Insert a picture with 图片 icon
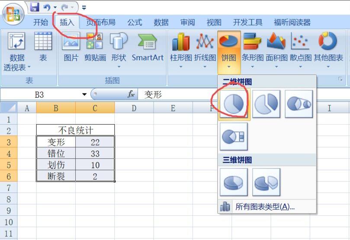Screen dimensions: 350x240 tap(71, 47)
